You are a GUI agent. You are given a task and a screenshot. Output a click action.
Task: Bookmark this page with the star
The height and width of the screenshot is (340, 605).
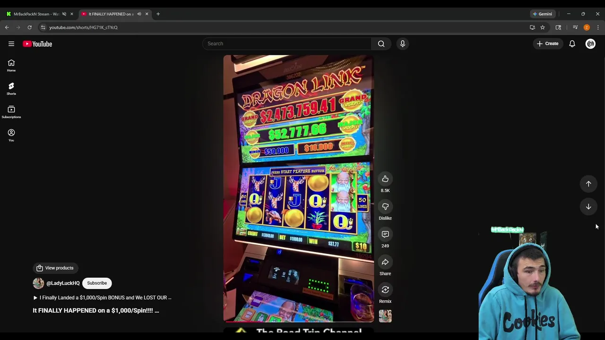[543, 27]
